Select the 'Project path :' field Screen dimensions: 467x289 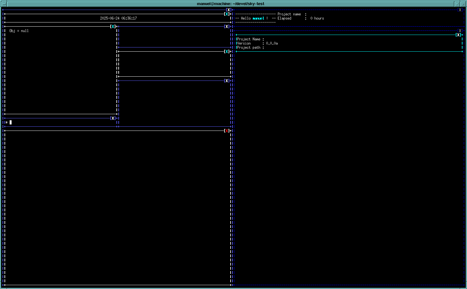point(250,47)
